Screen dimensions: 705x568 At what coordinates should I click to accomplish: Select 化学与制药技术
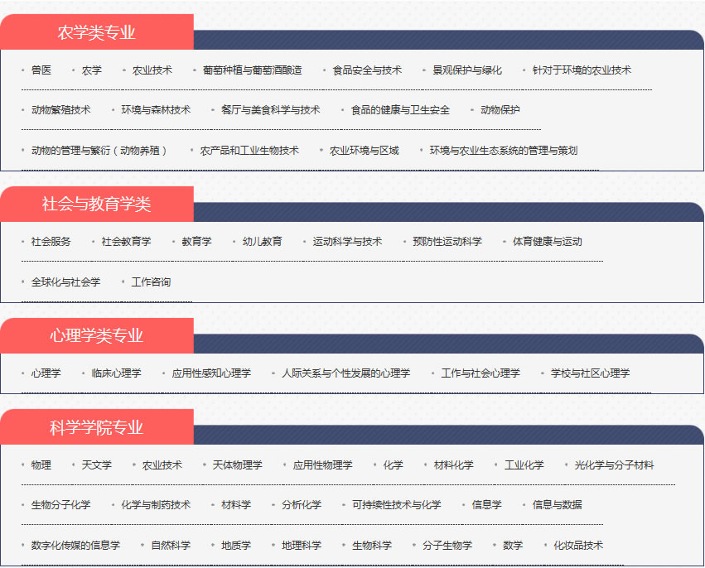156,505
